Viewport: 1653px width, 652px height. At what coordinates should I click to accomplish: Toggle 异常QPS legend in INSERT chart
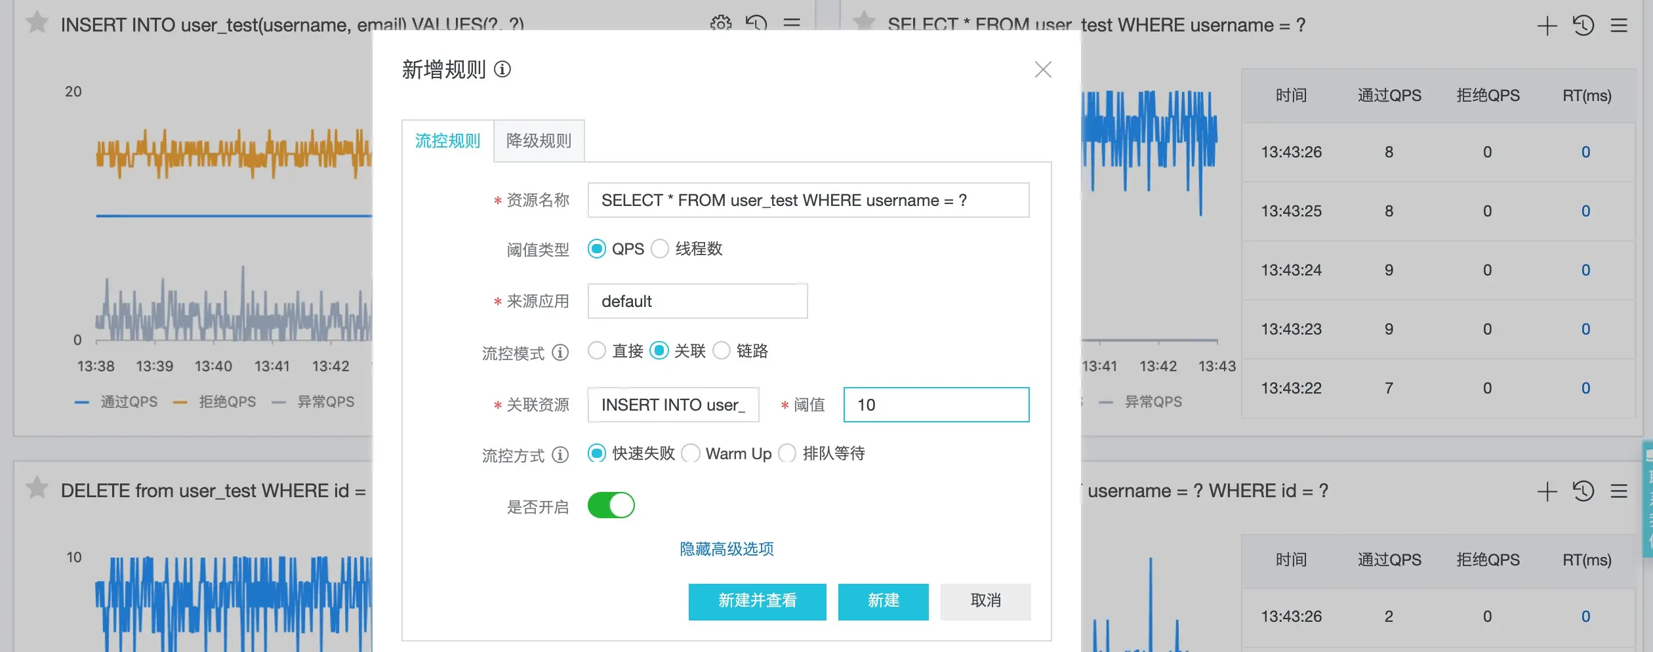click(313, 402)
